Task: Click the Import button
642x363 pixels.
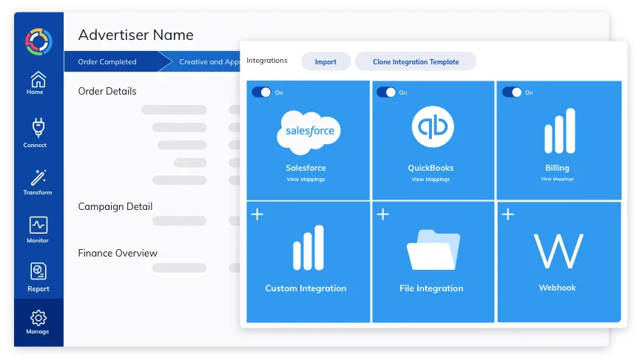Action: click(326, 62)
